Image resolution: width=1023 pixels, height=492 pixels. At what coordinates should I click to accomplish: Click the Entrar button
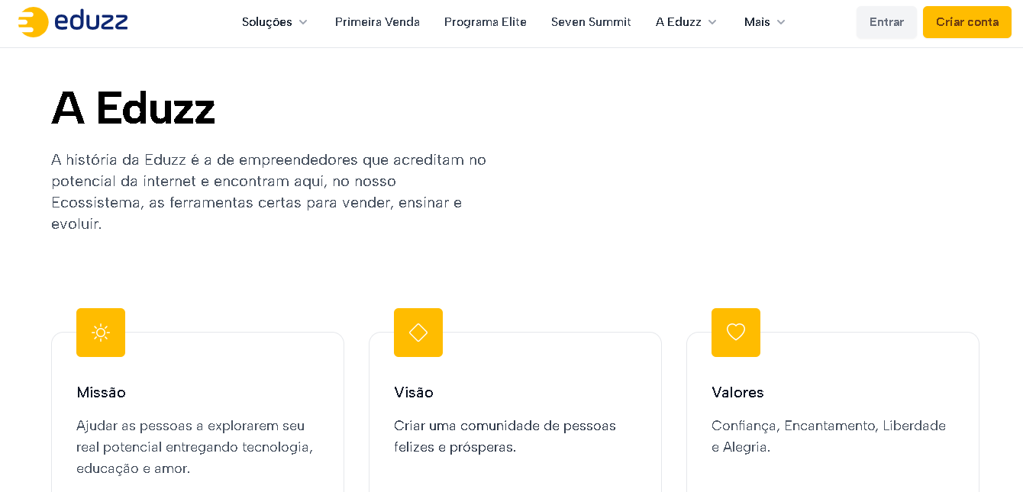click(x=886, y=22)
